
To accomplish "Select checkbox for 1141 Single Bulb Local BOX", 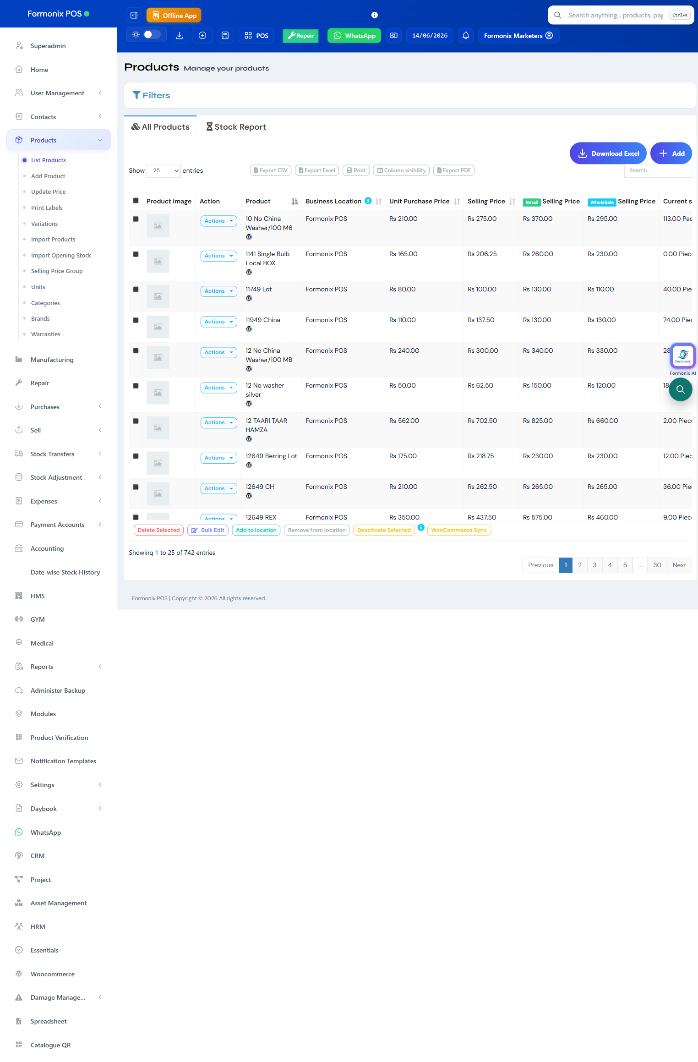I will [136, 254].
